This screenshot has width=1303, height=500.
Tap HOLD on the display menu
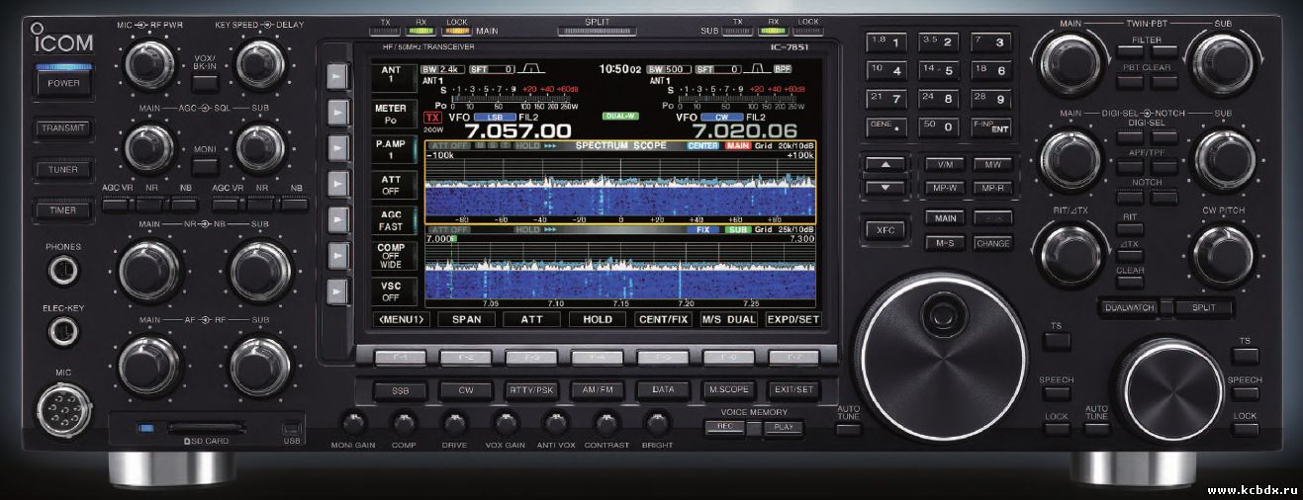click(x=597, y=319)
